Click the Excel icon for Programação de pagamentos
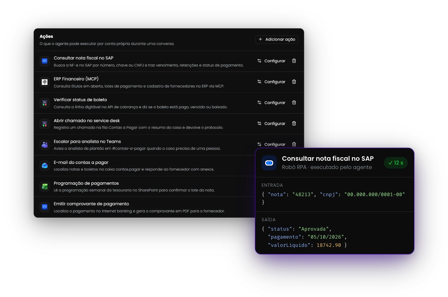The height and width of the screenshot is (297, 448). (45, 186)
